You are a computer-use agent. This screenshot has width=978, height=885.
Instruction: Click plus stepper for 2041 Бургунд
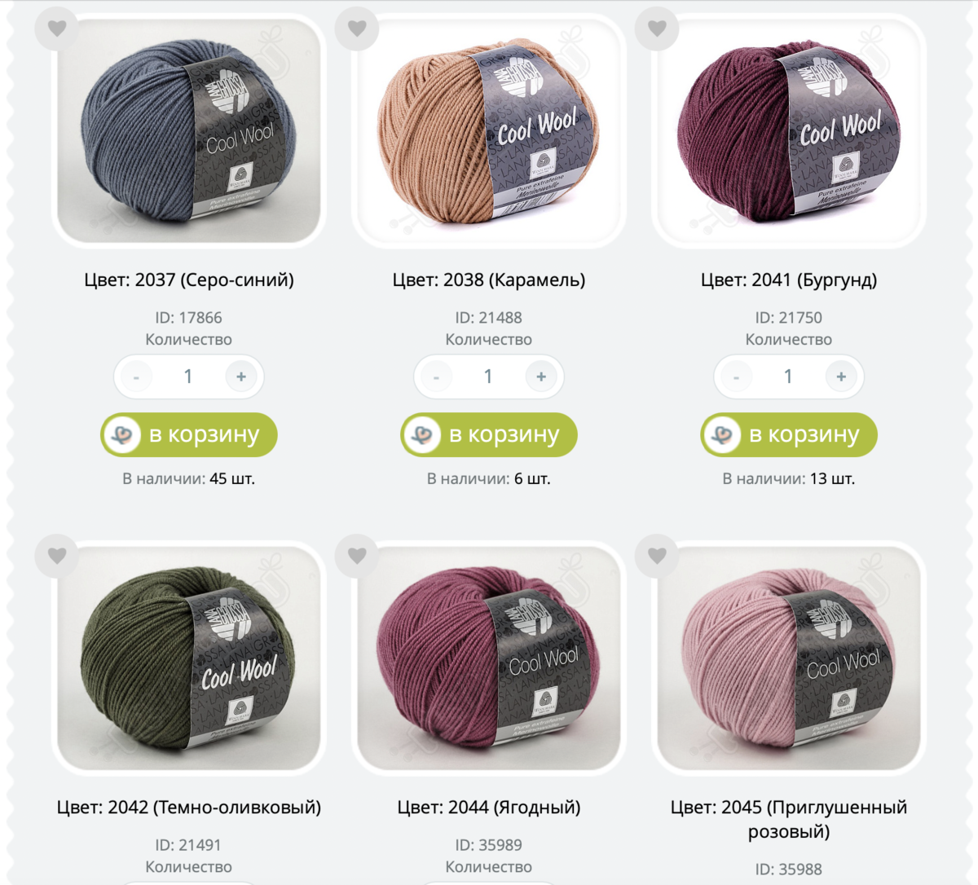point(841,376)
